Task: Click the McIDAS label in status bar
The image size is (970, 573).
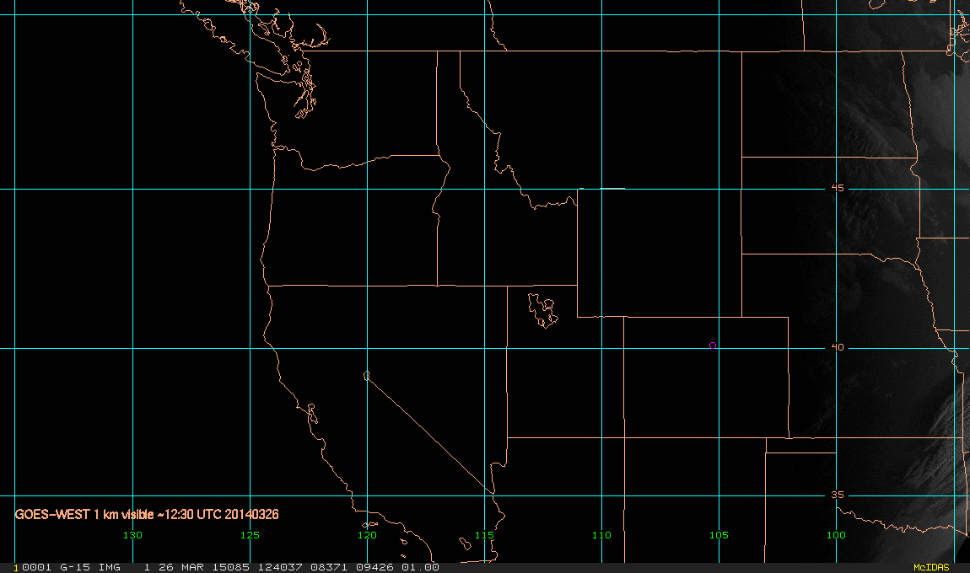Action: point(932,567)
